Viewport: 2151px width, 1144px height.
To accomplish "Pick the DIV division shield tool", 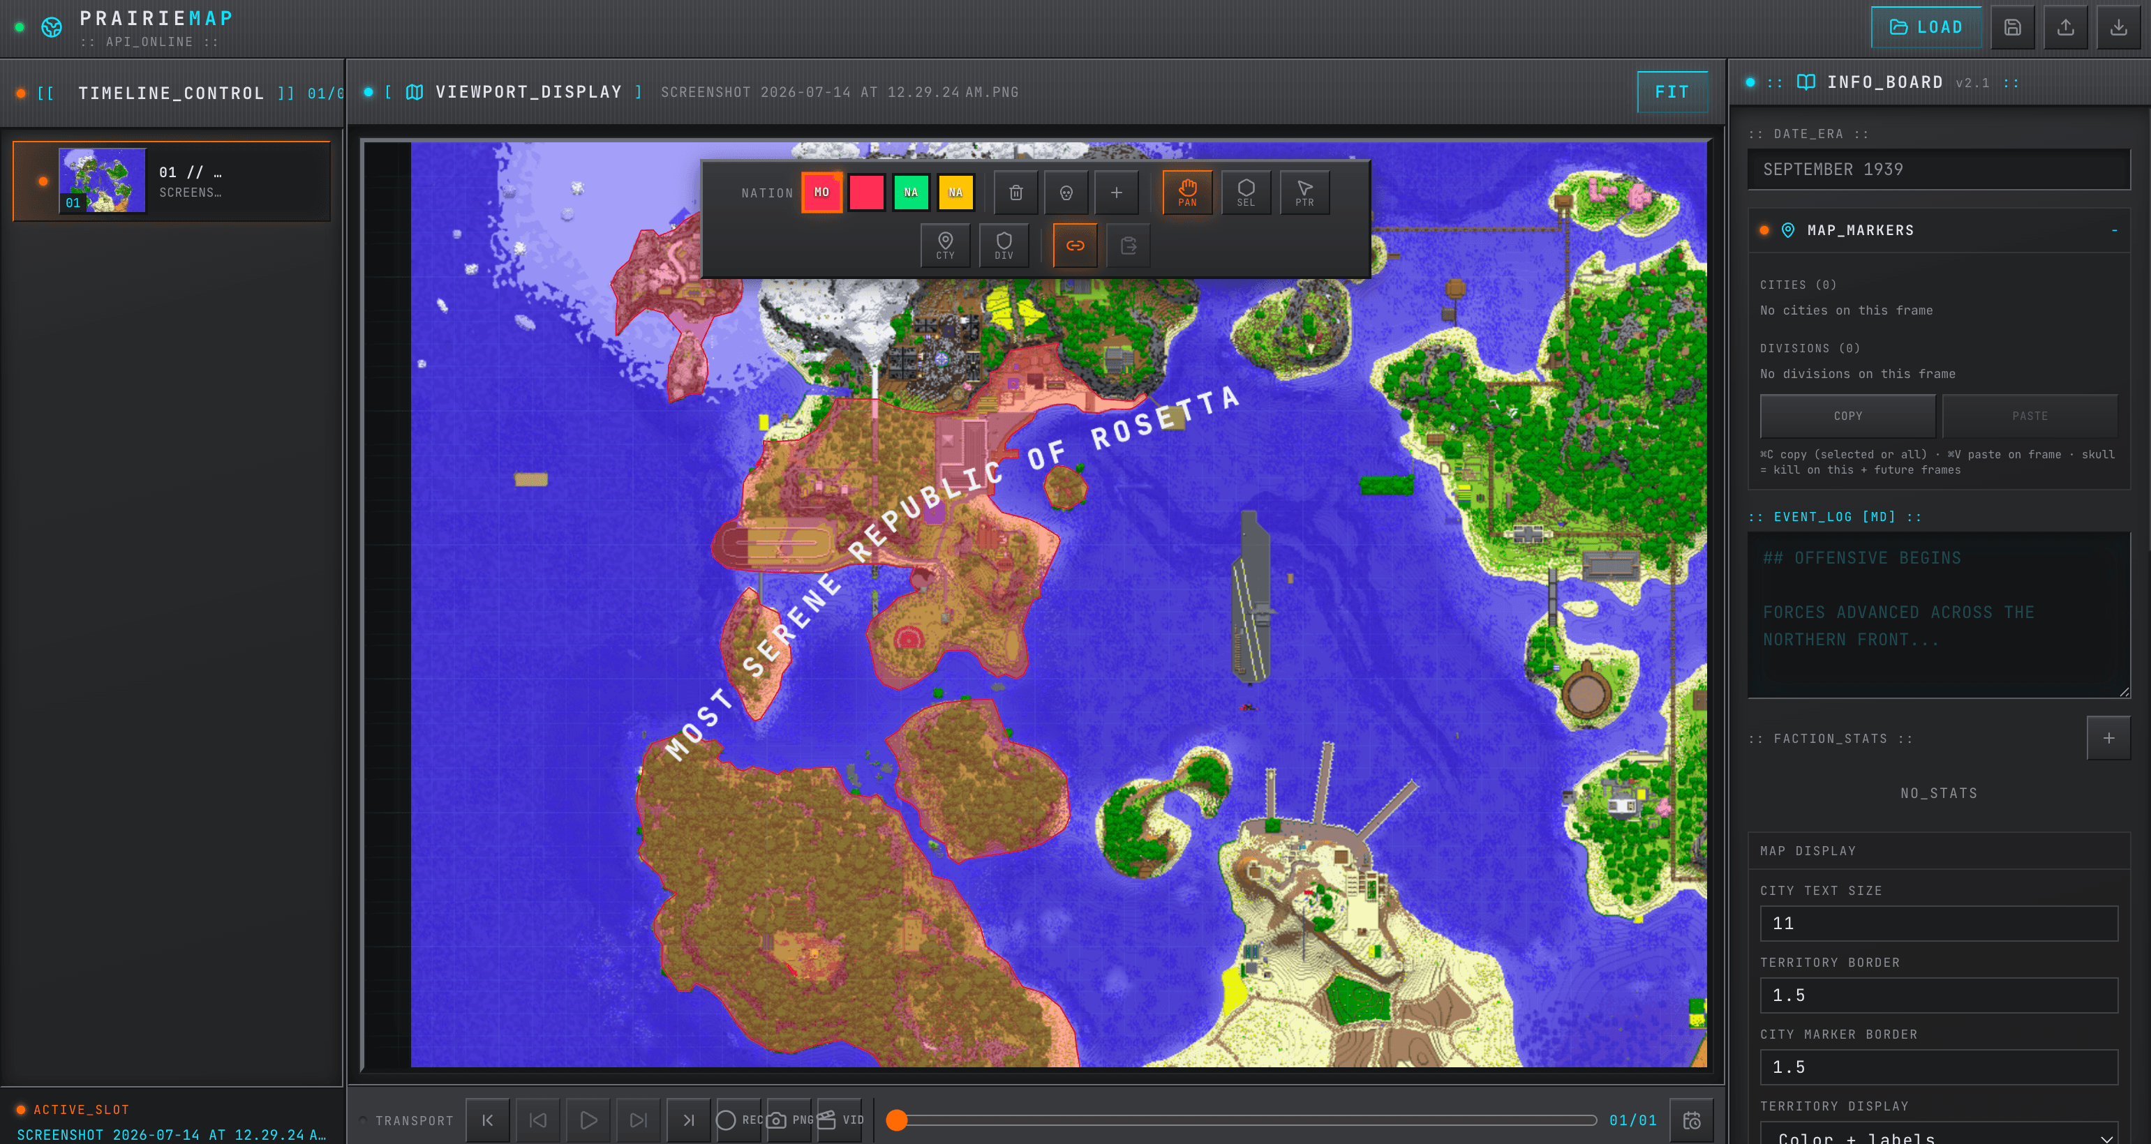I will [1004, 246].
